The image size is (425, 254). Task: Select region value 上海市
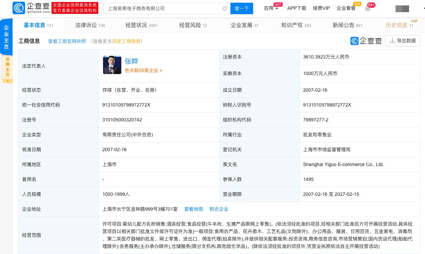point(109,164)
